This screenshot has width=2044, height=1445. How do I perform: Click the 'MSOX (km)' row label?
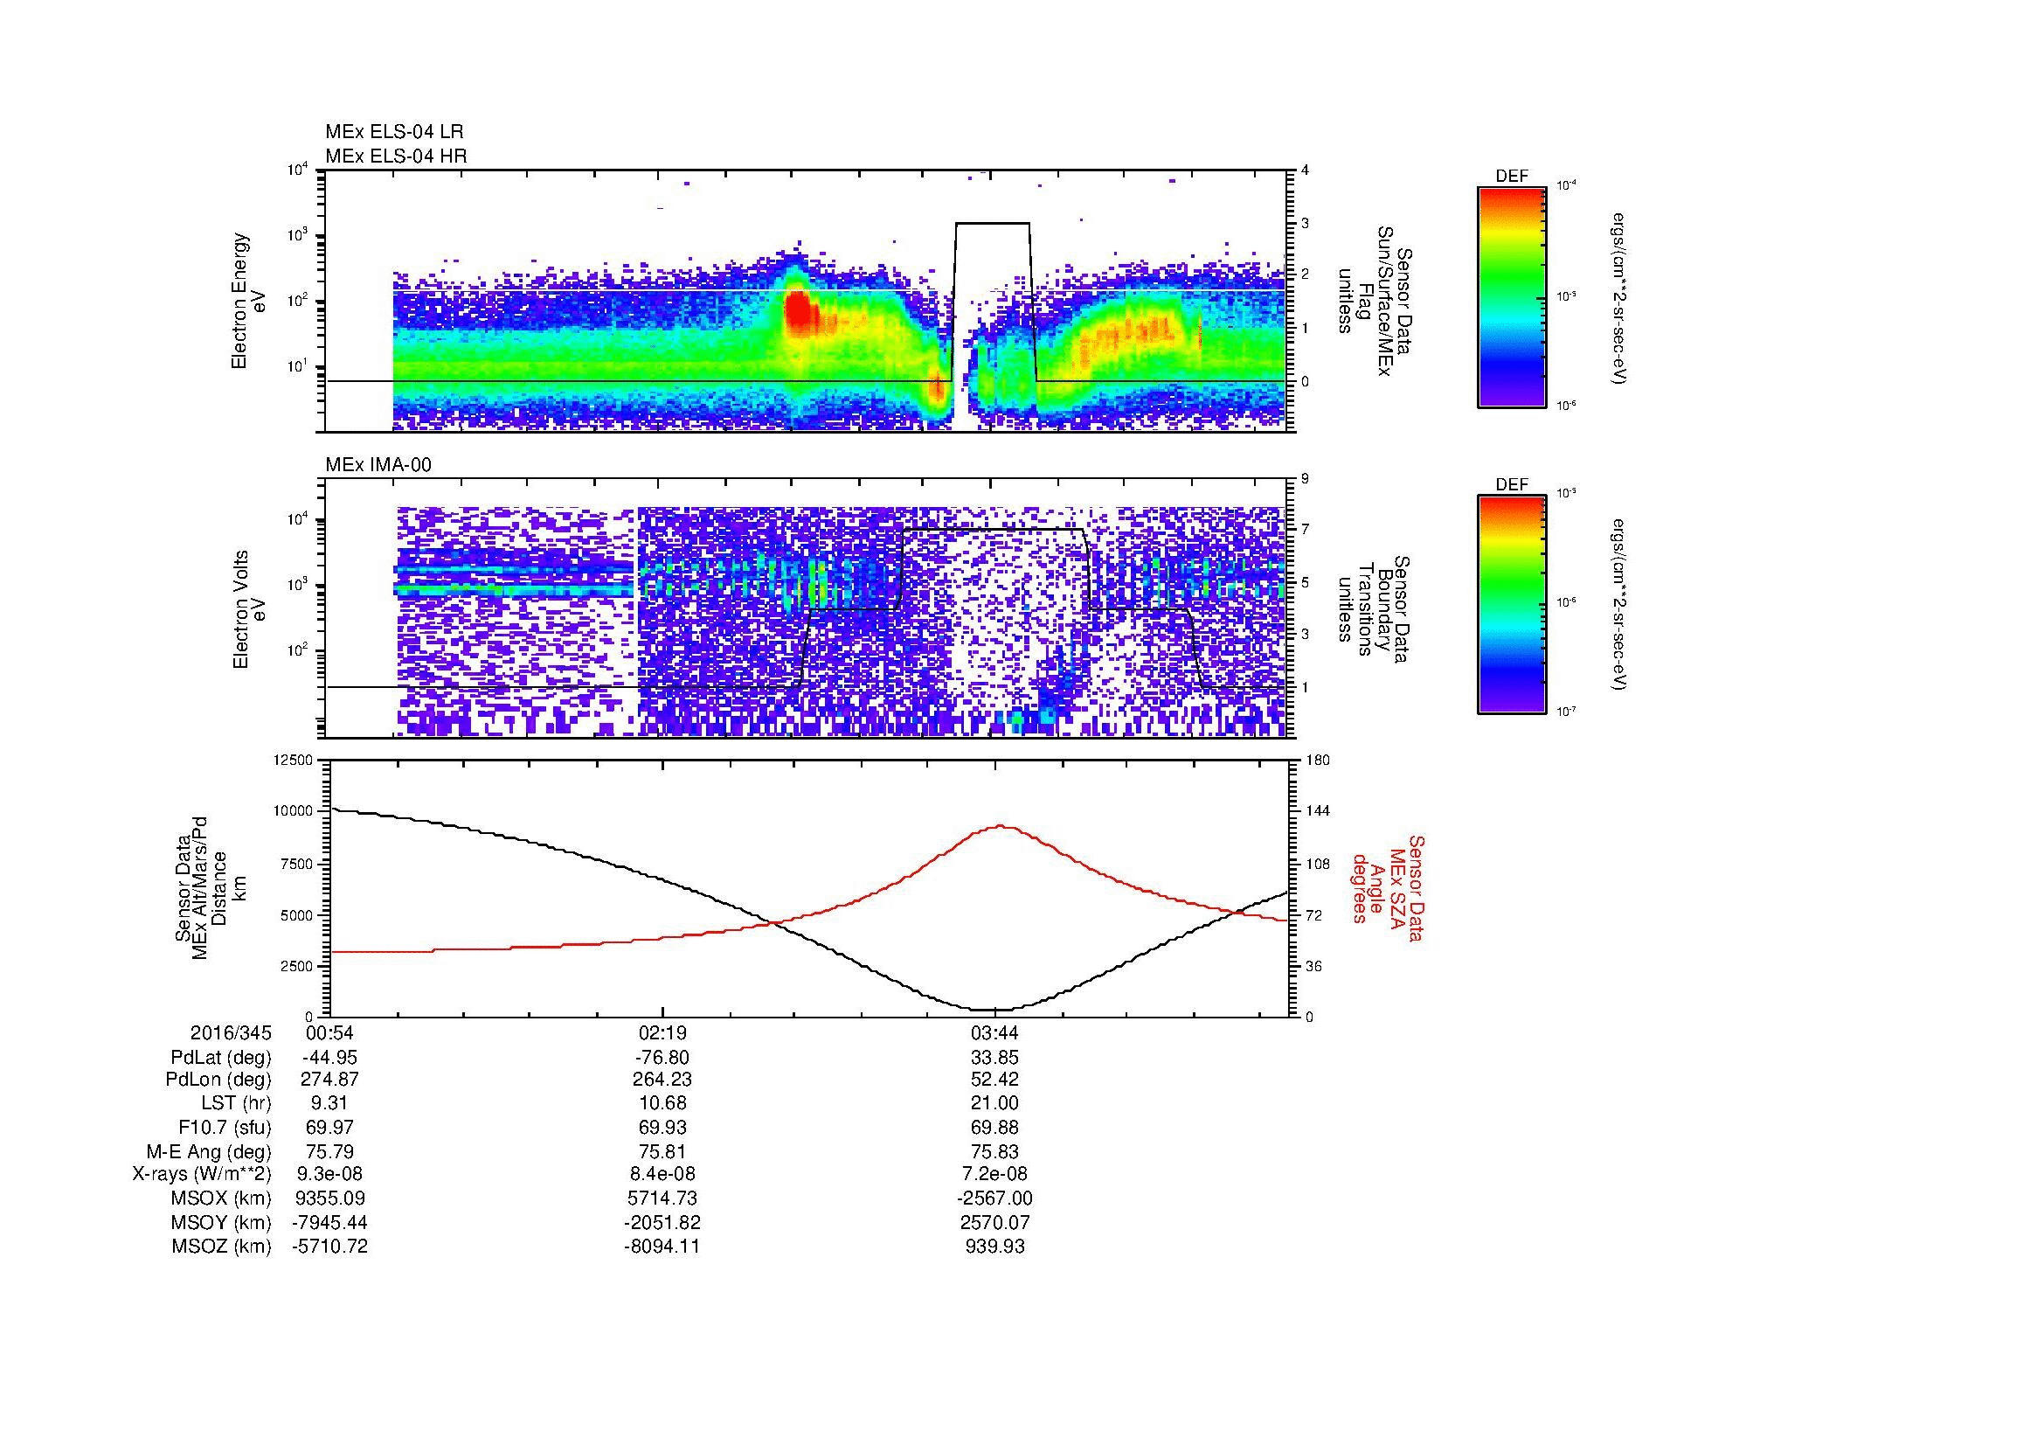(x=223, y=1198)
